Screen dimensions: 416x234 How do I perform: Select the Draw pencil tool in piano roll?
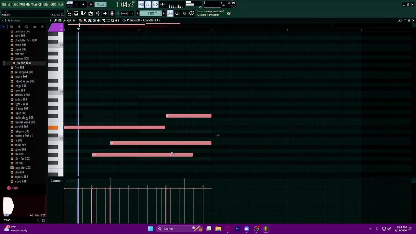81,20
